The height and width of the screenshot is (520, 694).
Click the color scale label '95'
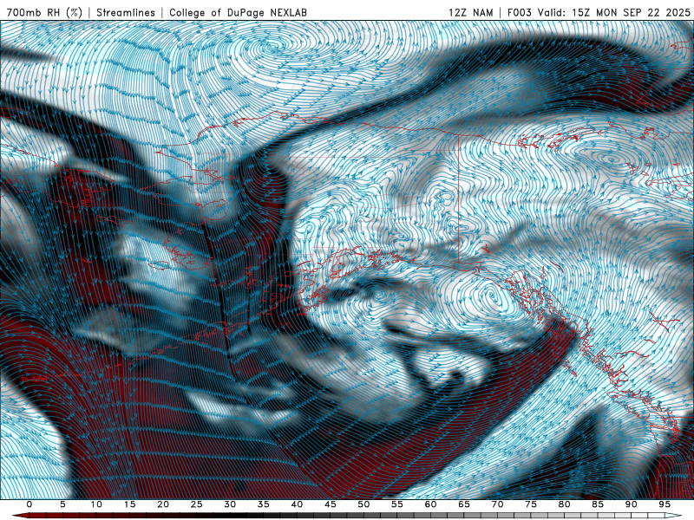(665, 504)
